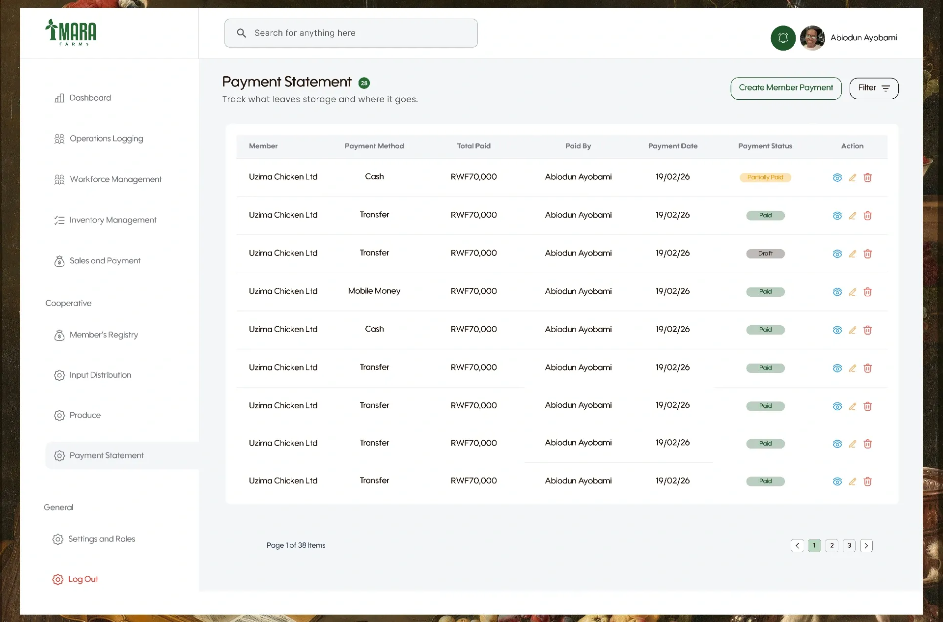Viewport: 943px width, 622px height.
Task: Click the Total Paid column header
Action: click(x=473, y=146)
